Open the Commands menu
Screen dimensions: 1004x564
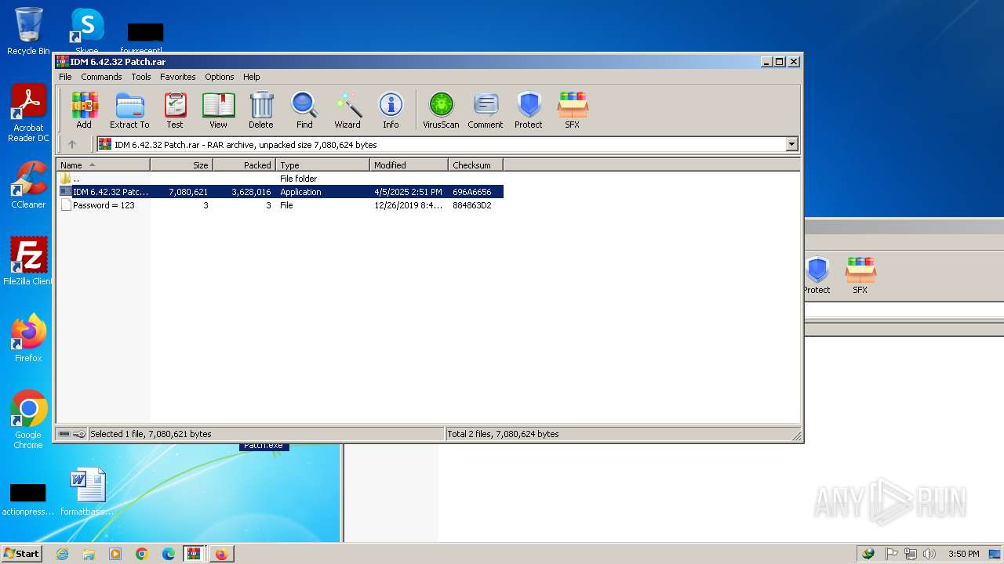coord(101,77)
